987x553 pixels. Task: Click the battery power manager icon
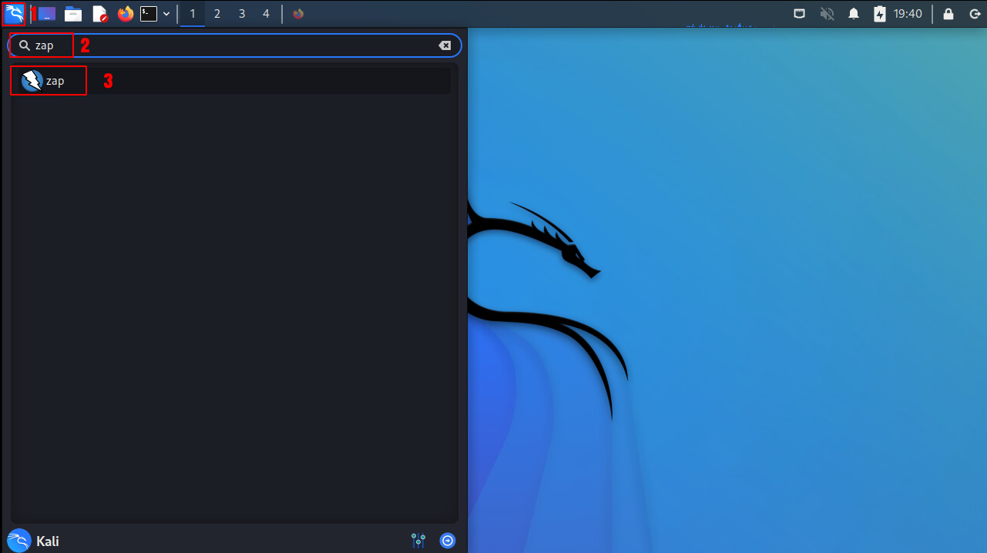(880, 14)
